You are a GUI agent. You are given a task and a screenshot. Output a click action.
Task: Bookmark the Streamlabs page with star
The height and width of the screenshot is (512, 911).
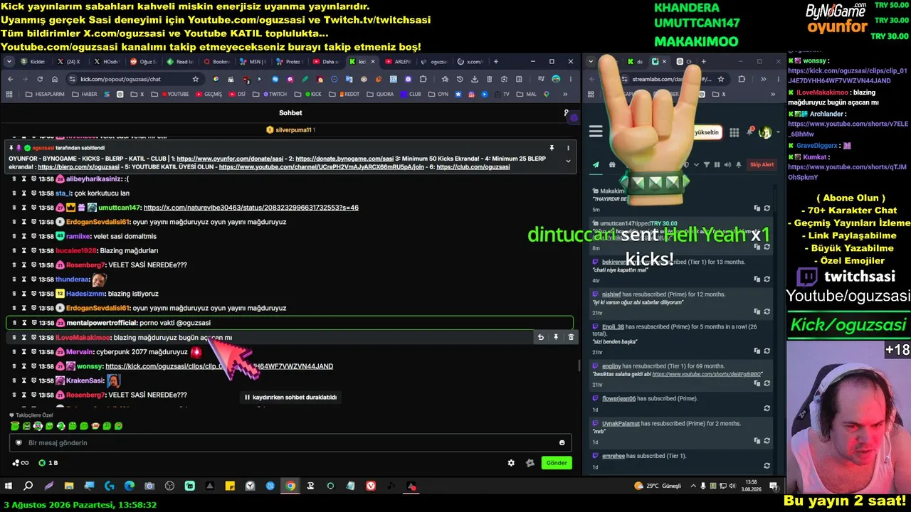point(721,79)
